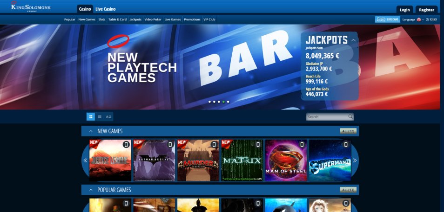
Task: Select Video Poker menu item
Action: [153, 19]
